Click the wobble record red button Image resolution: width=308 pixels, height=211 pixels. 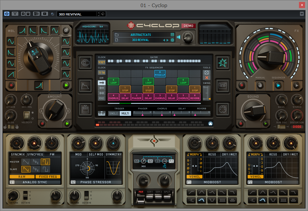11,85
